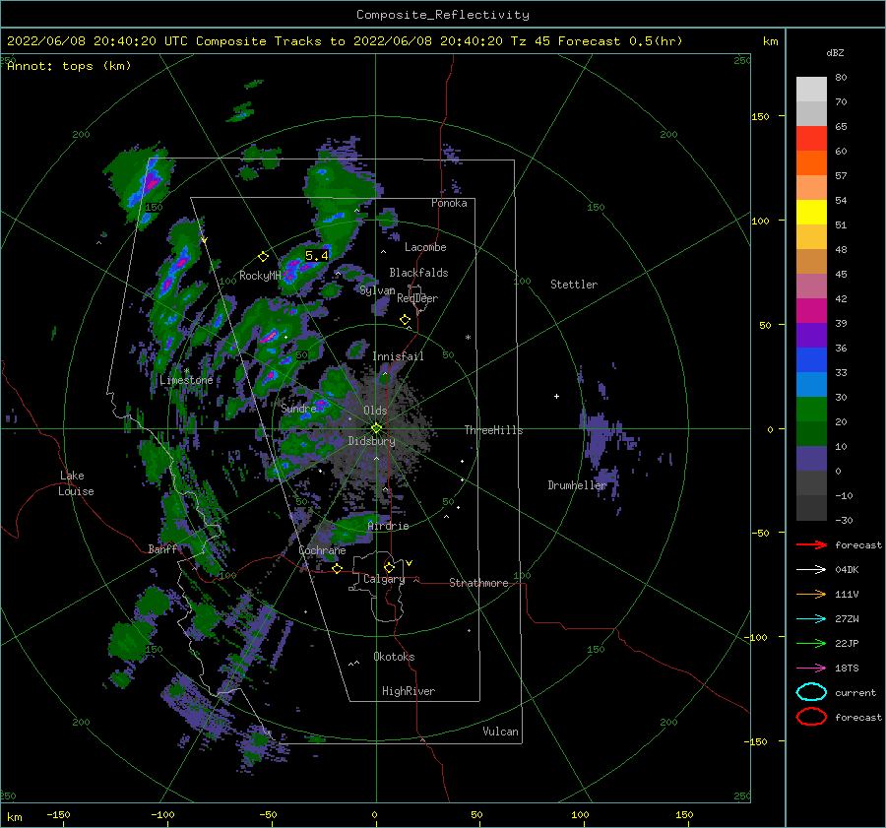Click the purple 36-39 dBZ swatch

point(811,335)
